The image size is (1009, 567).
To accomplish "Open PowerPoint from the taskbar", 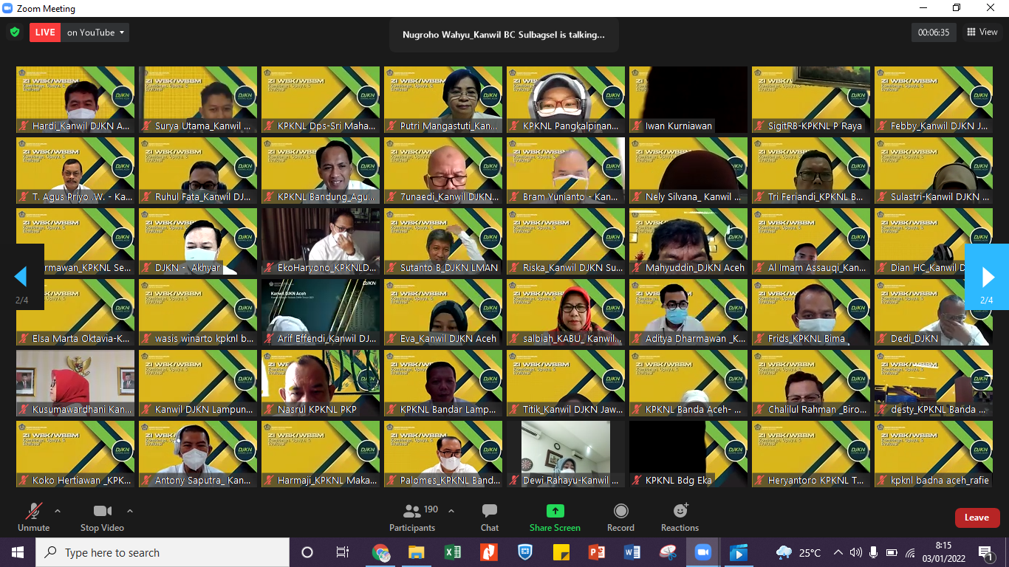I will coord(596,552).
